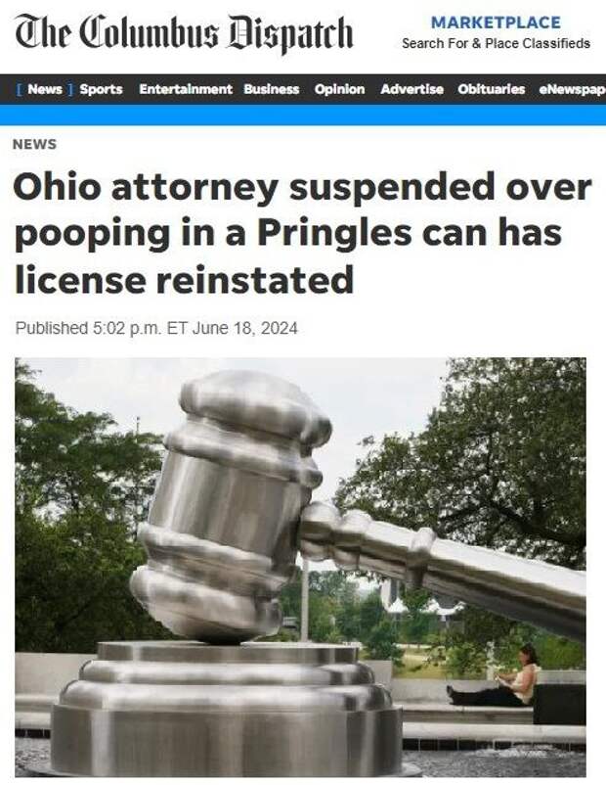Select Business in the navigation bar
The width and height of the screenshot is (606, 785).
272,89
